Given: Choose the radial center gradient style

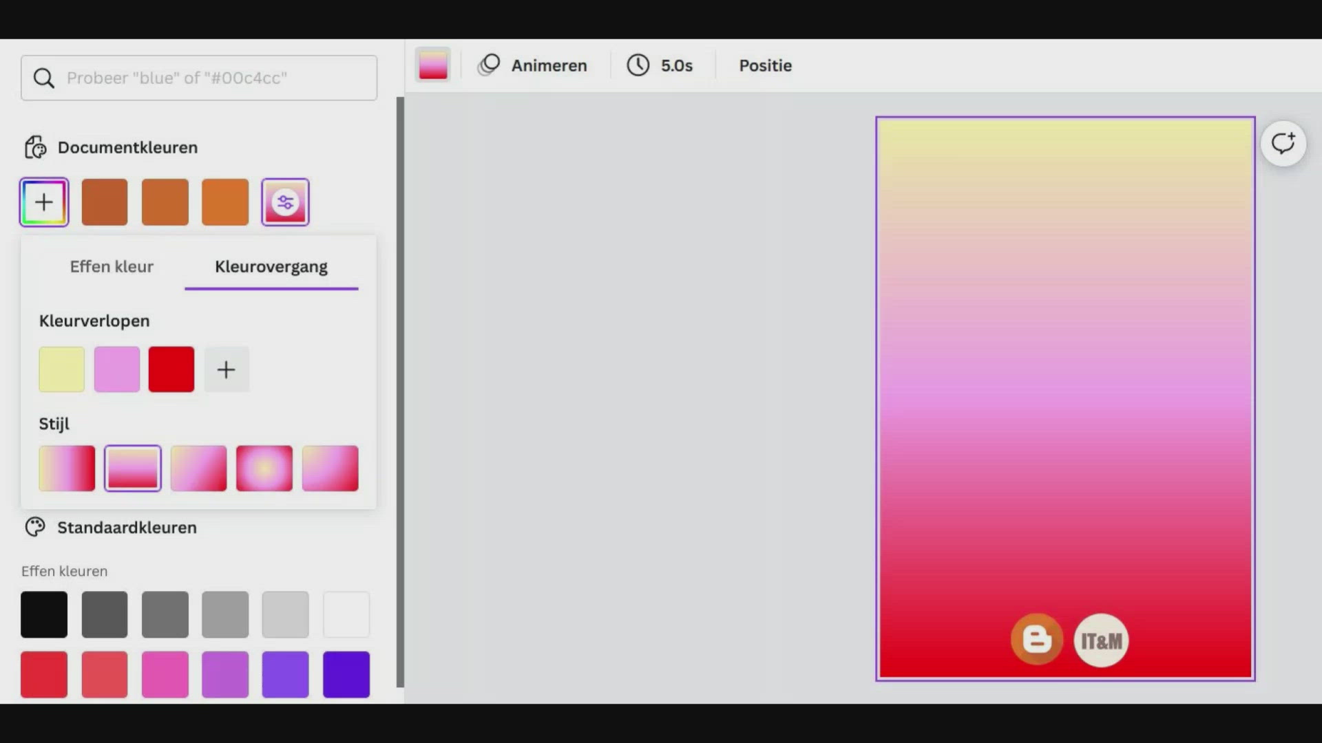Looking at the screenshot, I should pyautogui.click(x=264, y=469).
